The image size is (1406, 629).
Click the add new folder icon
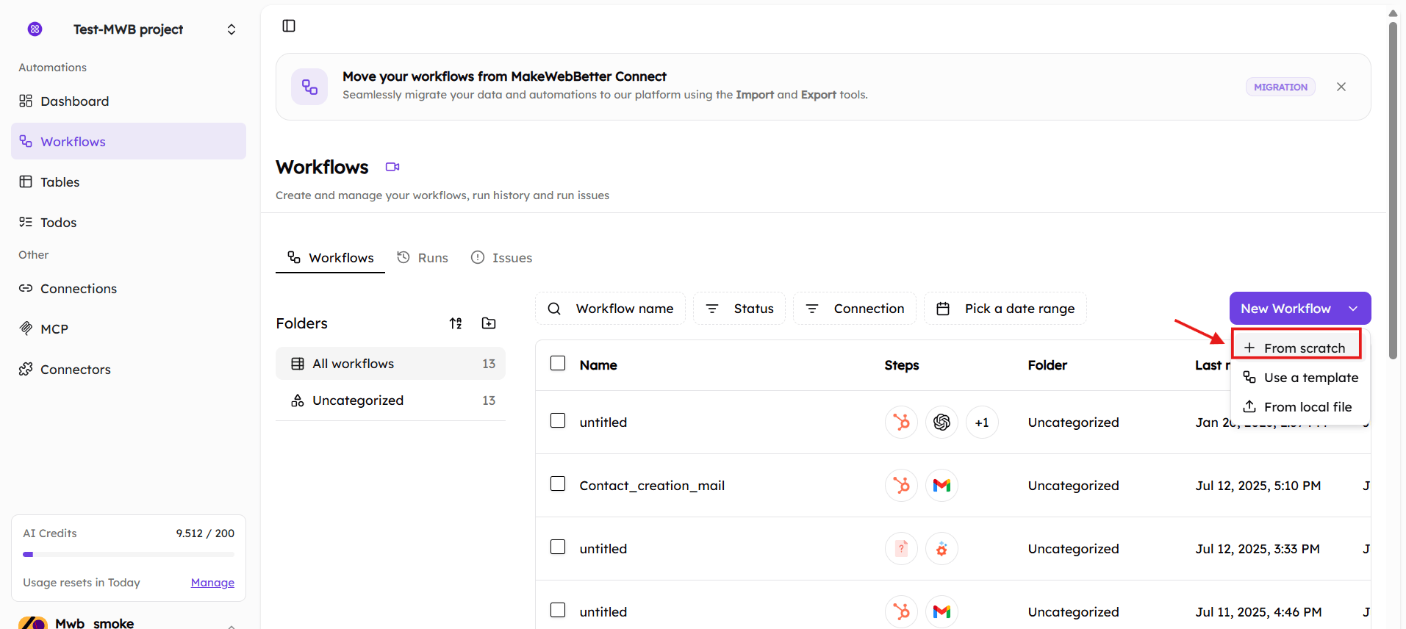click(489, 323)
